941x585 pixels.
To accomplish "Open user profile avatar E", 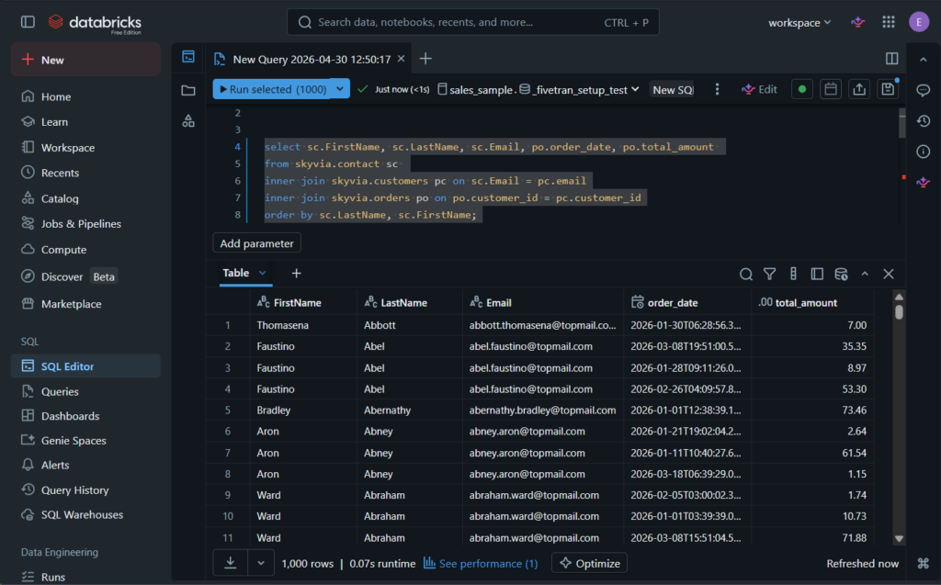I will click(919, 22).
